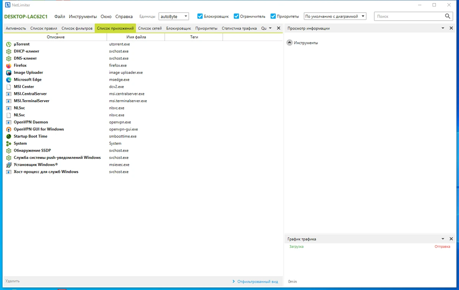The image size is (459, 290).
Task: Close the Просмотр информации panel
Action: point(451,28)
